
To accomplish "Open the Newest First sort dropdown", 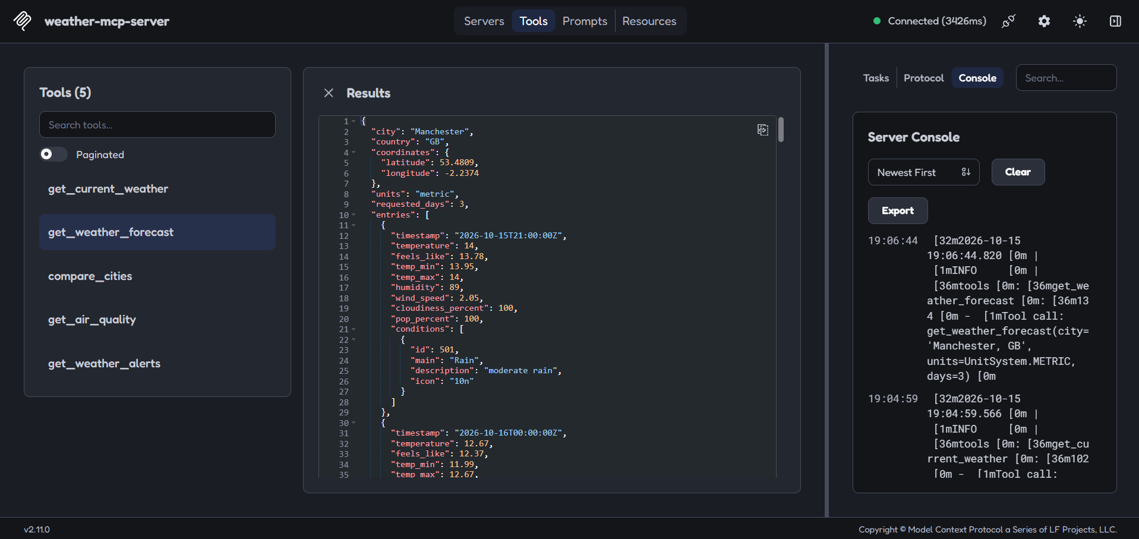I will tap(923, 172).
